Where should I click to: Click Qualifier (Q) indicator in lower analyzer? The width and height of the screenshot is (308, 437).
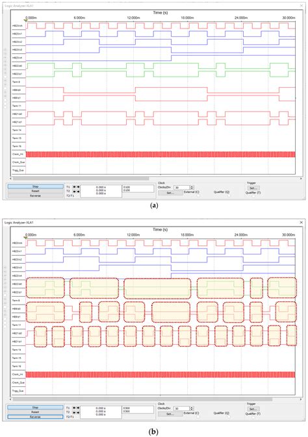click(229, 417)
